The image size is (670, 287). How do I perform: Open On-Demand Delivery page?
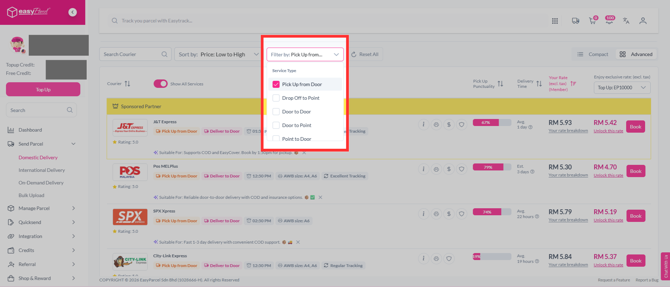[x=41, y=183]
